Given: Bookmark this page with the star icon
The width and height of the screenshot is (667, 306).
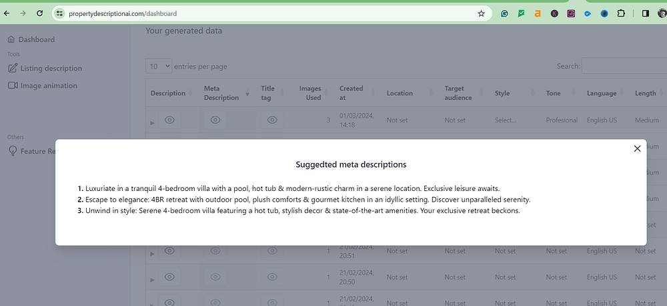Looking at the screenshot, I should [481, 13].
